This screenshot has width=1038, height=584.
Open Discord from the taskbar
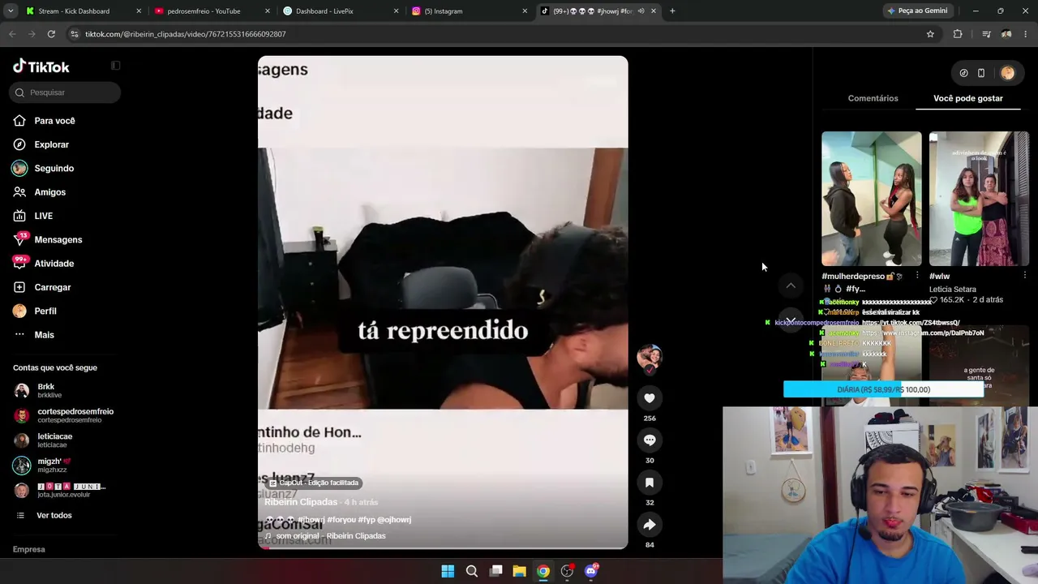591,571
